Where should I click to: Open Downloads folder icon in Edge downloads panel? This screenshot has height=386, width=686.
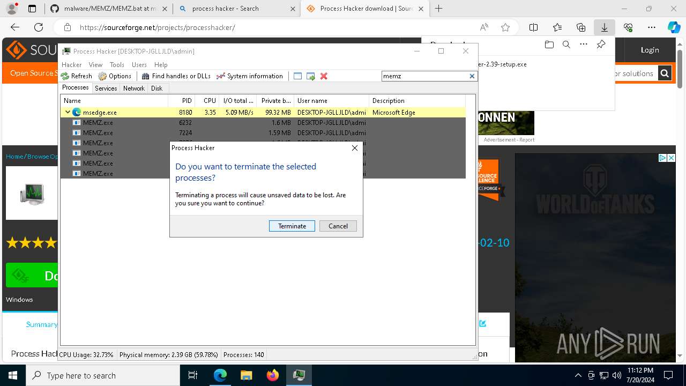click(549, 44)
